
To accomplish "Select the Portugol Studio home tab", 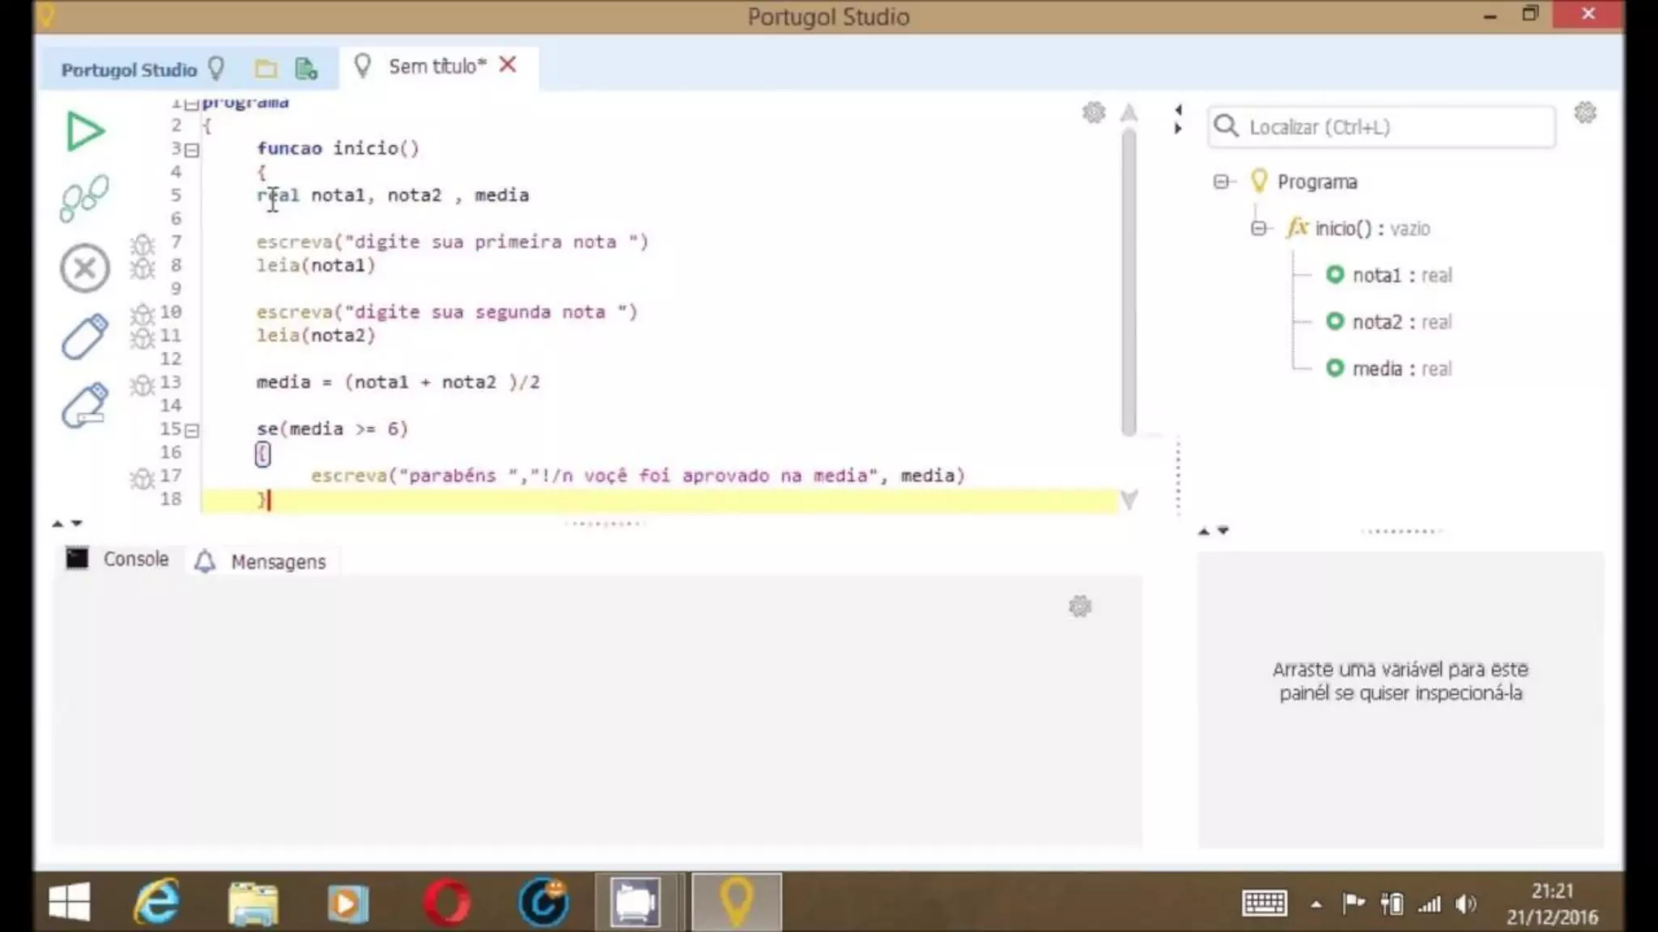I will coord(130,70).
